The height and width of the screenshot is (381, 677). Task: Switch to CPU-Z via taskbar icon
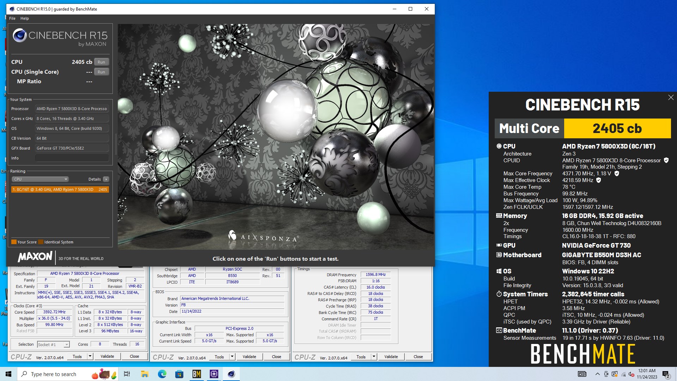[x=214, y=374]
